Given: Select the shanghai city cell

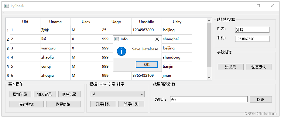Looking at the screenshot, I should pos(177,39).
